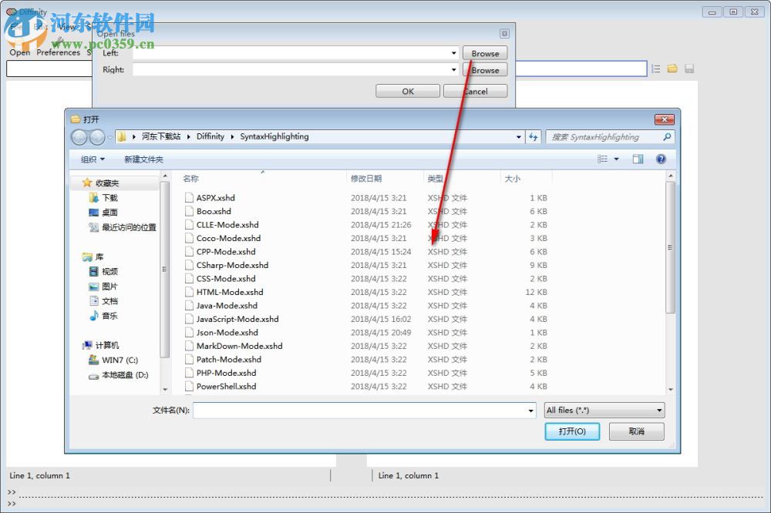Click the refresh button beside the address bar
This screenshot has width=771, height=513.
click(534, 137)
